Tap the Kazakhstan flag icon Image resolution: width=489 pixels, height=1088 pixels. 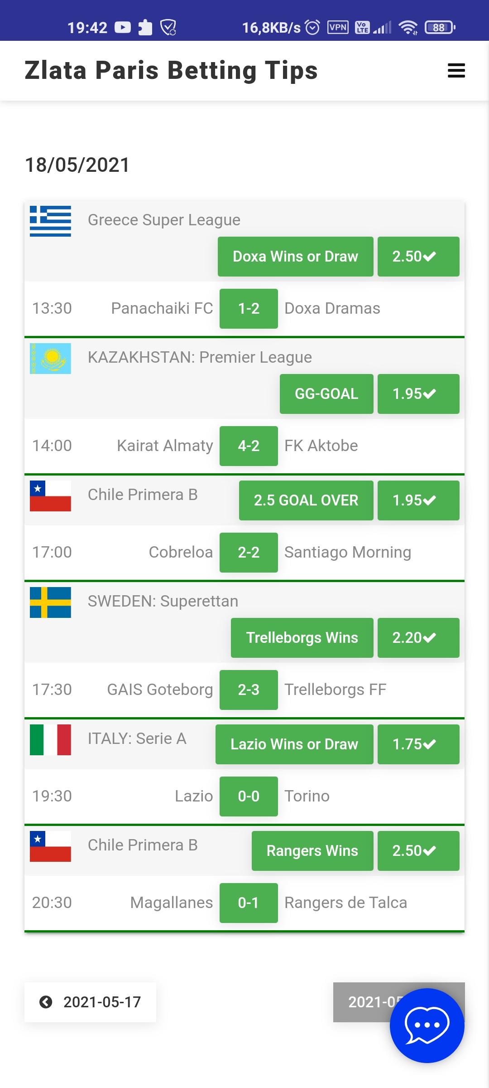(50, 359)
